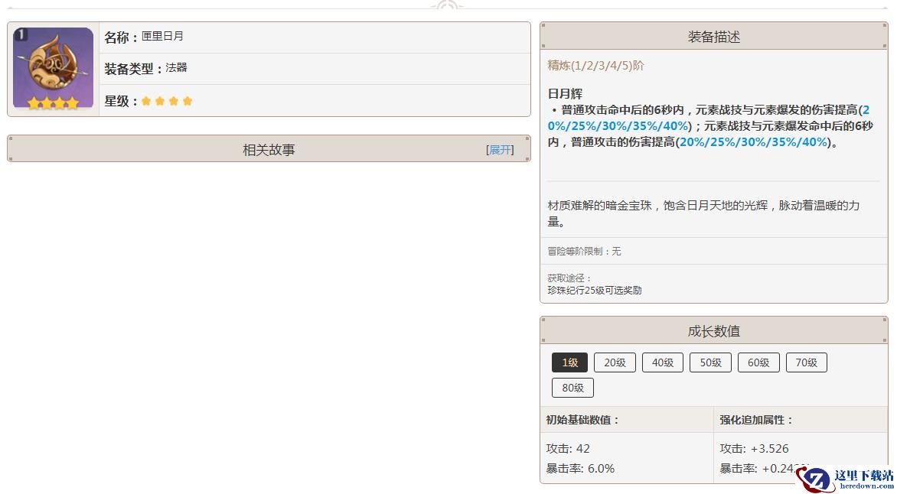View the 70级 growth stats
The image size is (897, 494).
click(x=806, y=362)
